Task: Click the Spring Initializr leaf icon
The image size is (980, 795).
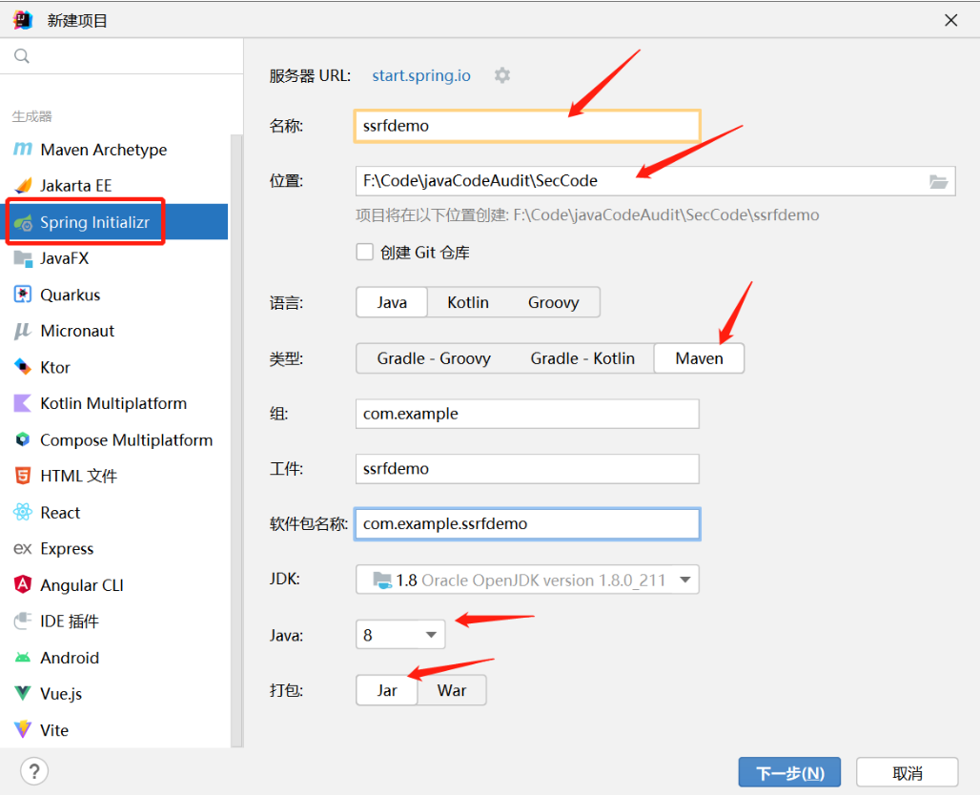Action: [x=23, y=222]
